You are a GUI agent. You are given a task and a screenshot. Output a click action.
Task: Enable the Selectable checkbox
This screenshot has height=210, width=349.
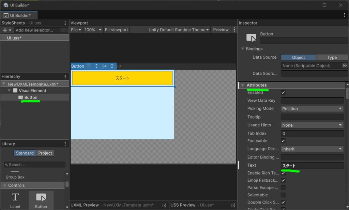(283, 195)
